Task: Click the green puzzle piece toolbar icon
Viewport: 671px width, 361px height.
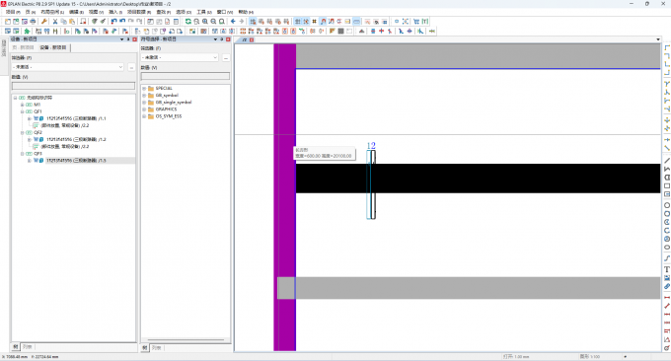Action: tap(27, 32)
